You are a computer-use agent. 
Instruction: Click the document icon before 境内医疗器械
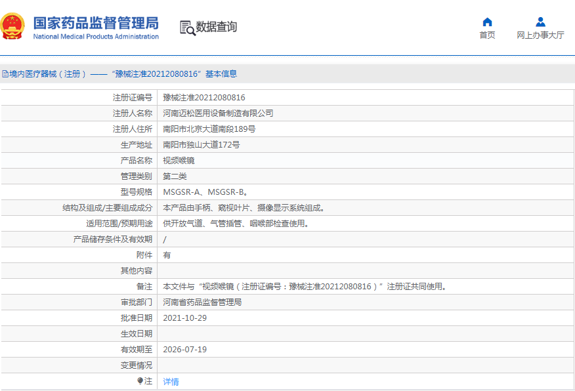tap(5, 74)
